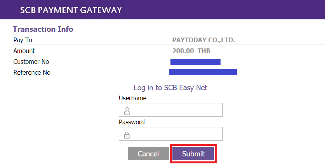Click the redacted Customer No value
Viewport: 325px width, 168px height.
[x=195, y=62]
